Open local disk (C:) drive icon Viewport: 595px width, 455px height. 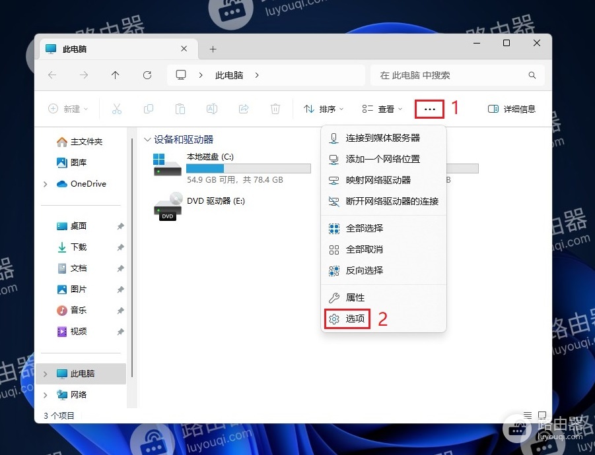point(167,164)
